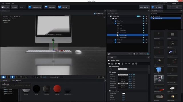The width and height of the screenshot is (183, 102).
Task: Toggle the Add to Group checkbox
Action: (148, 54)
